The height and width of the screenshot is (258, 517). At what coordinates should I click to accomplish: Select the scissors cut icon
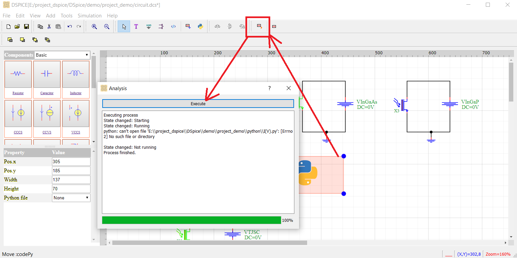(x=49, y=26)
